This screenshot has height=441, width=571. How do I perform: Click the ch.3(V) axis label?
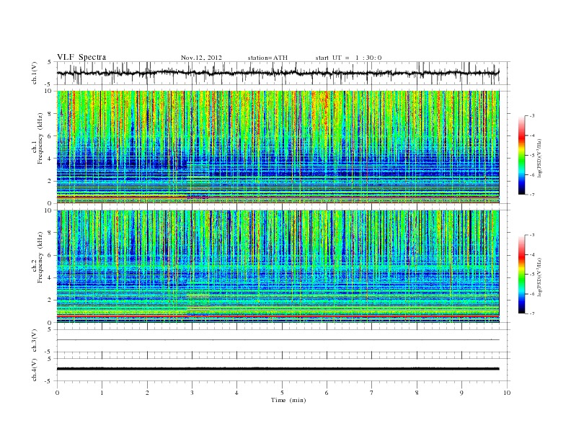(x=35, y=341)
